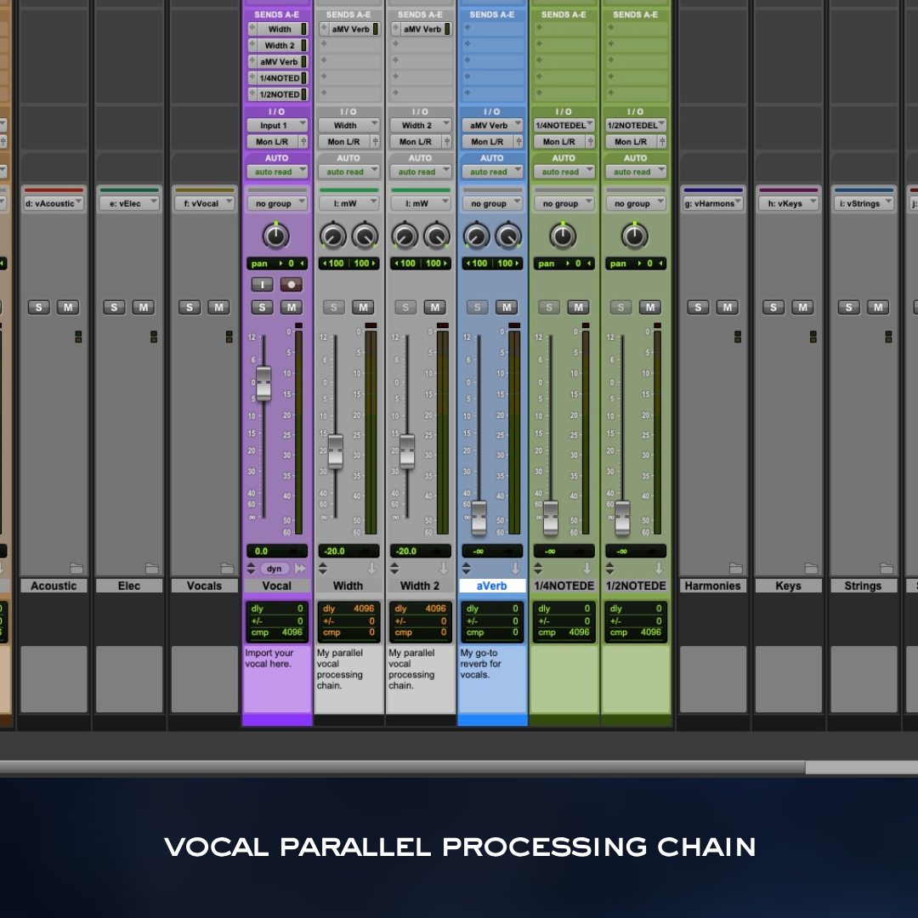Click the folder icon on the Harmonies track

pyautogui.click(x=736, y=568)
